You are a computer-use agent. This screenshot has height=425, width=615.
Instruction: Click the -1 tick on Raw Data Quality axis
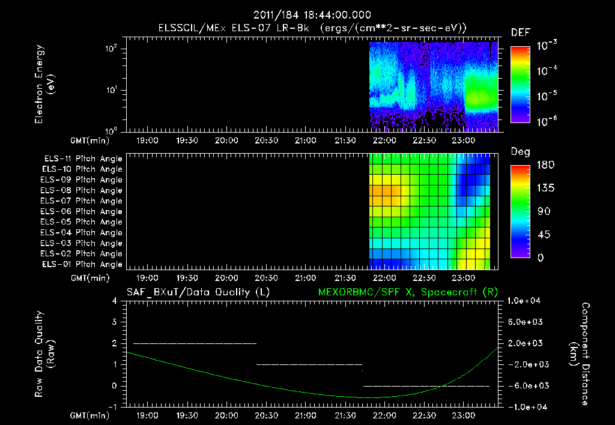click(x=112, y=407)
